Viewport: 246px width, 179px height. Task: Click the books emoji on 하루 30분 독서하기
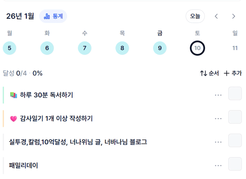pyautogui.click(x=14, y=95)
